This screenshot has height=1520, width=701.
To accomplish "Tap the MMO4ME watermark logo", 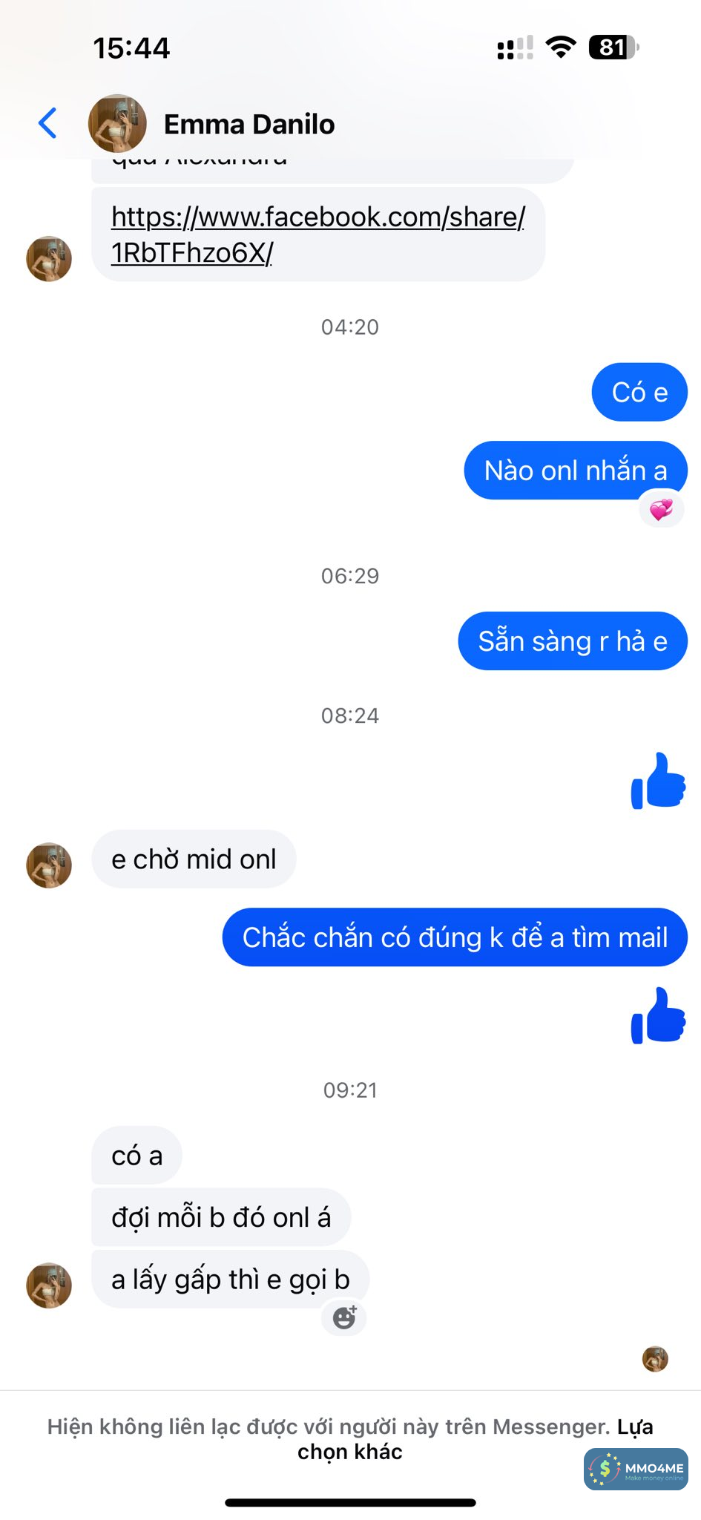I will tap(636, 1469).
